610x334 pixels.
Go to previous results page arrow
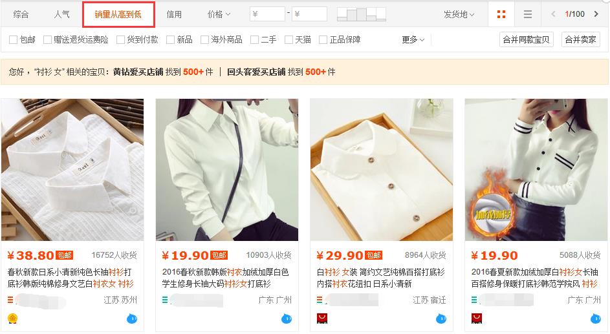pos(553,14)
